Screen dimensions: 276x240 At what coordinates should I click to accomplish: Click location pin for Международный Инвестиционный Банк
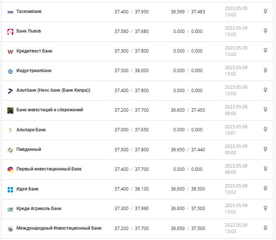pos(265,228)
